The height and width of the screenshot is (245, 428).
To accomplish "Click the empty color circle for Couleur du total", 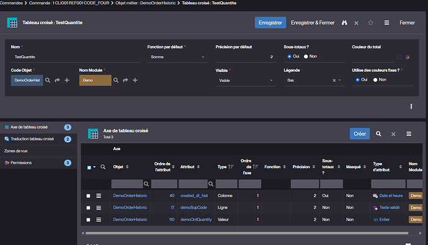I will (399, 57).
